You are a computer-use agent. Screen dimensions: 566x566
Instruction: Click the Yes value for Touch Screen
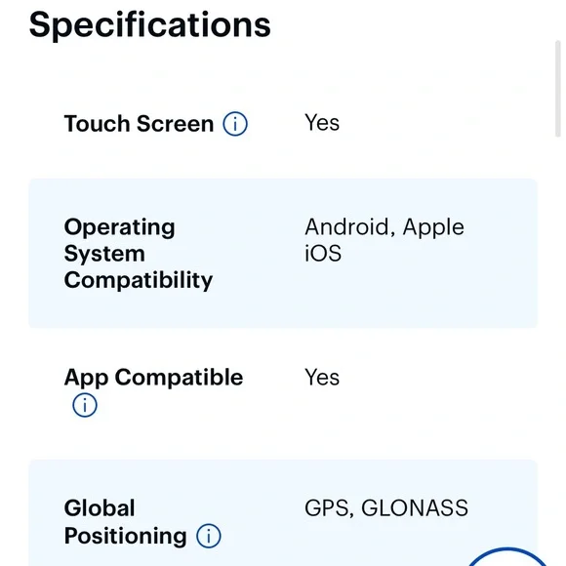(322, 123)
